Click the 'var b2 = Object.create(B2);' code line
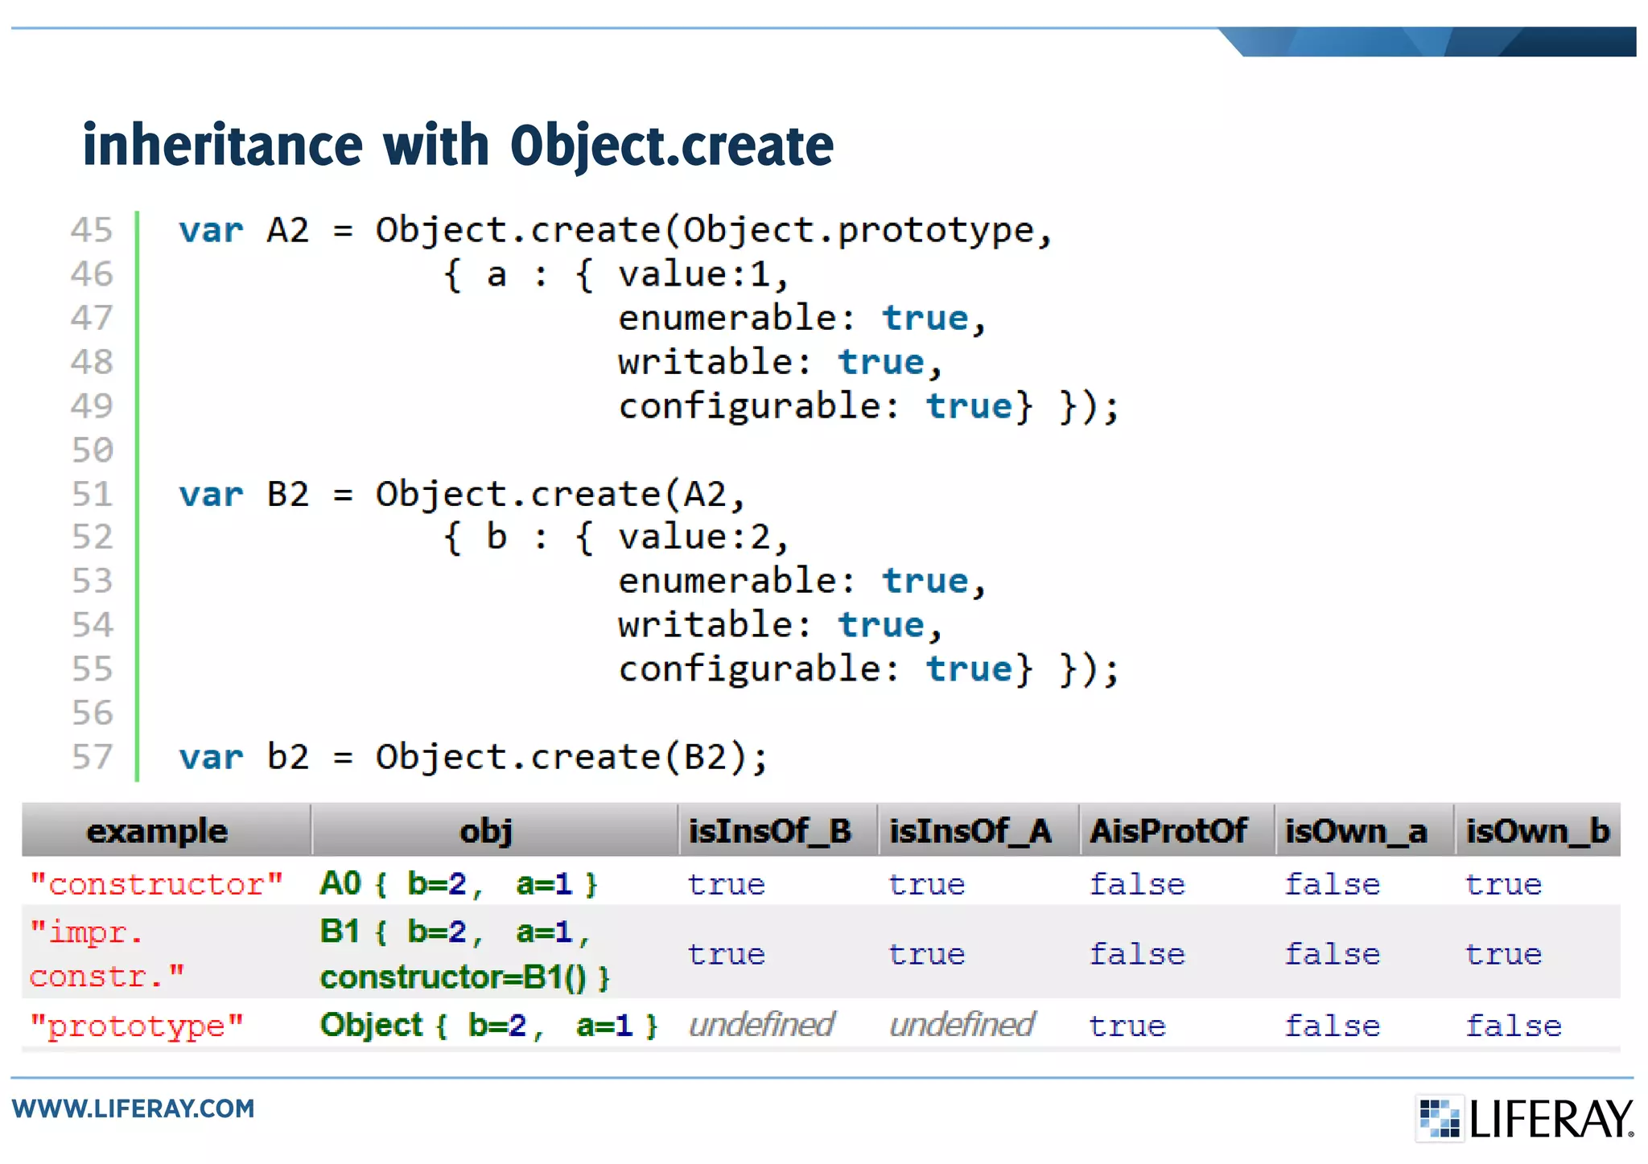1648x1164 pixels. coord(473,757)
